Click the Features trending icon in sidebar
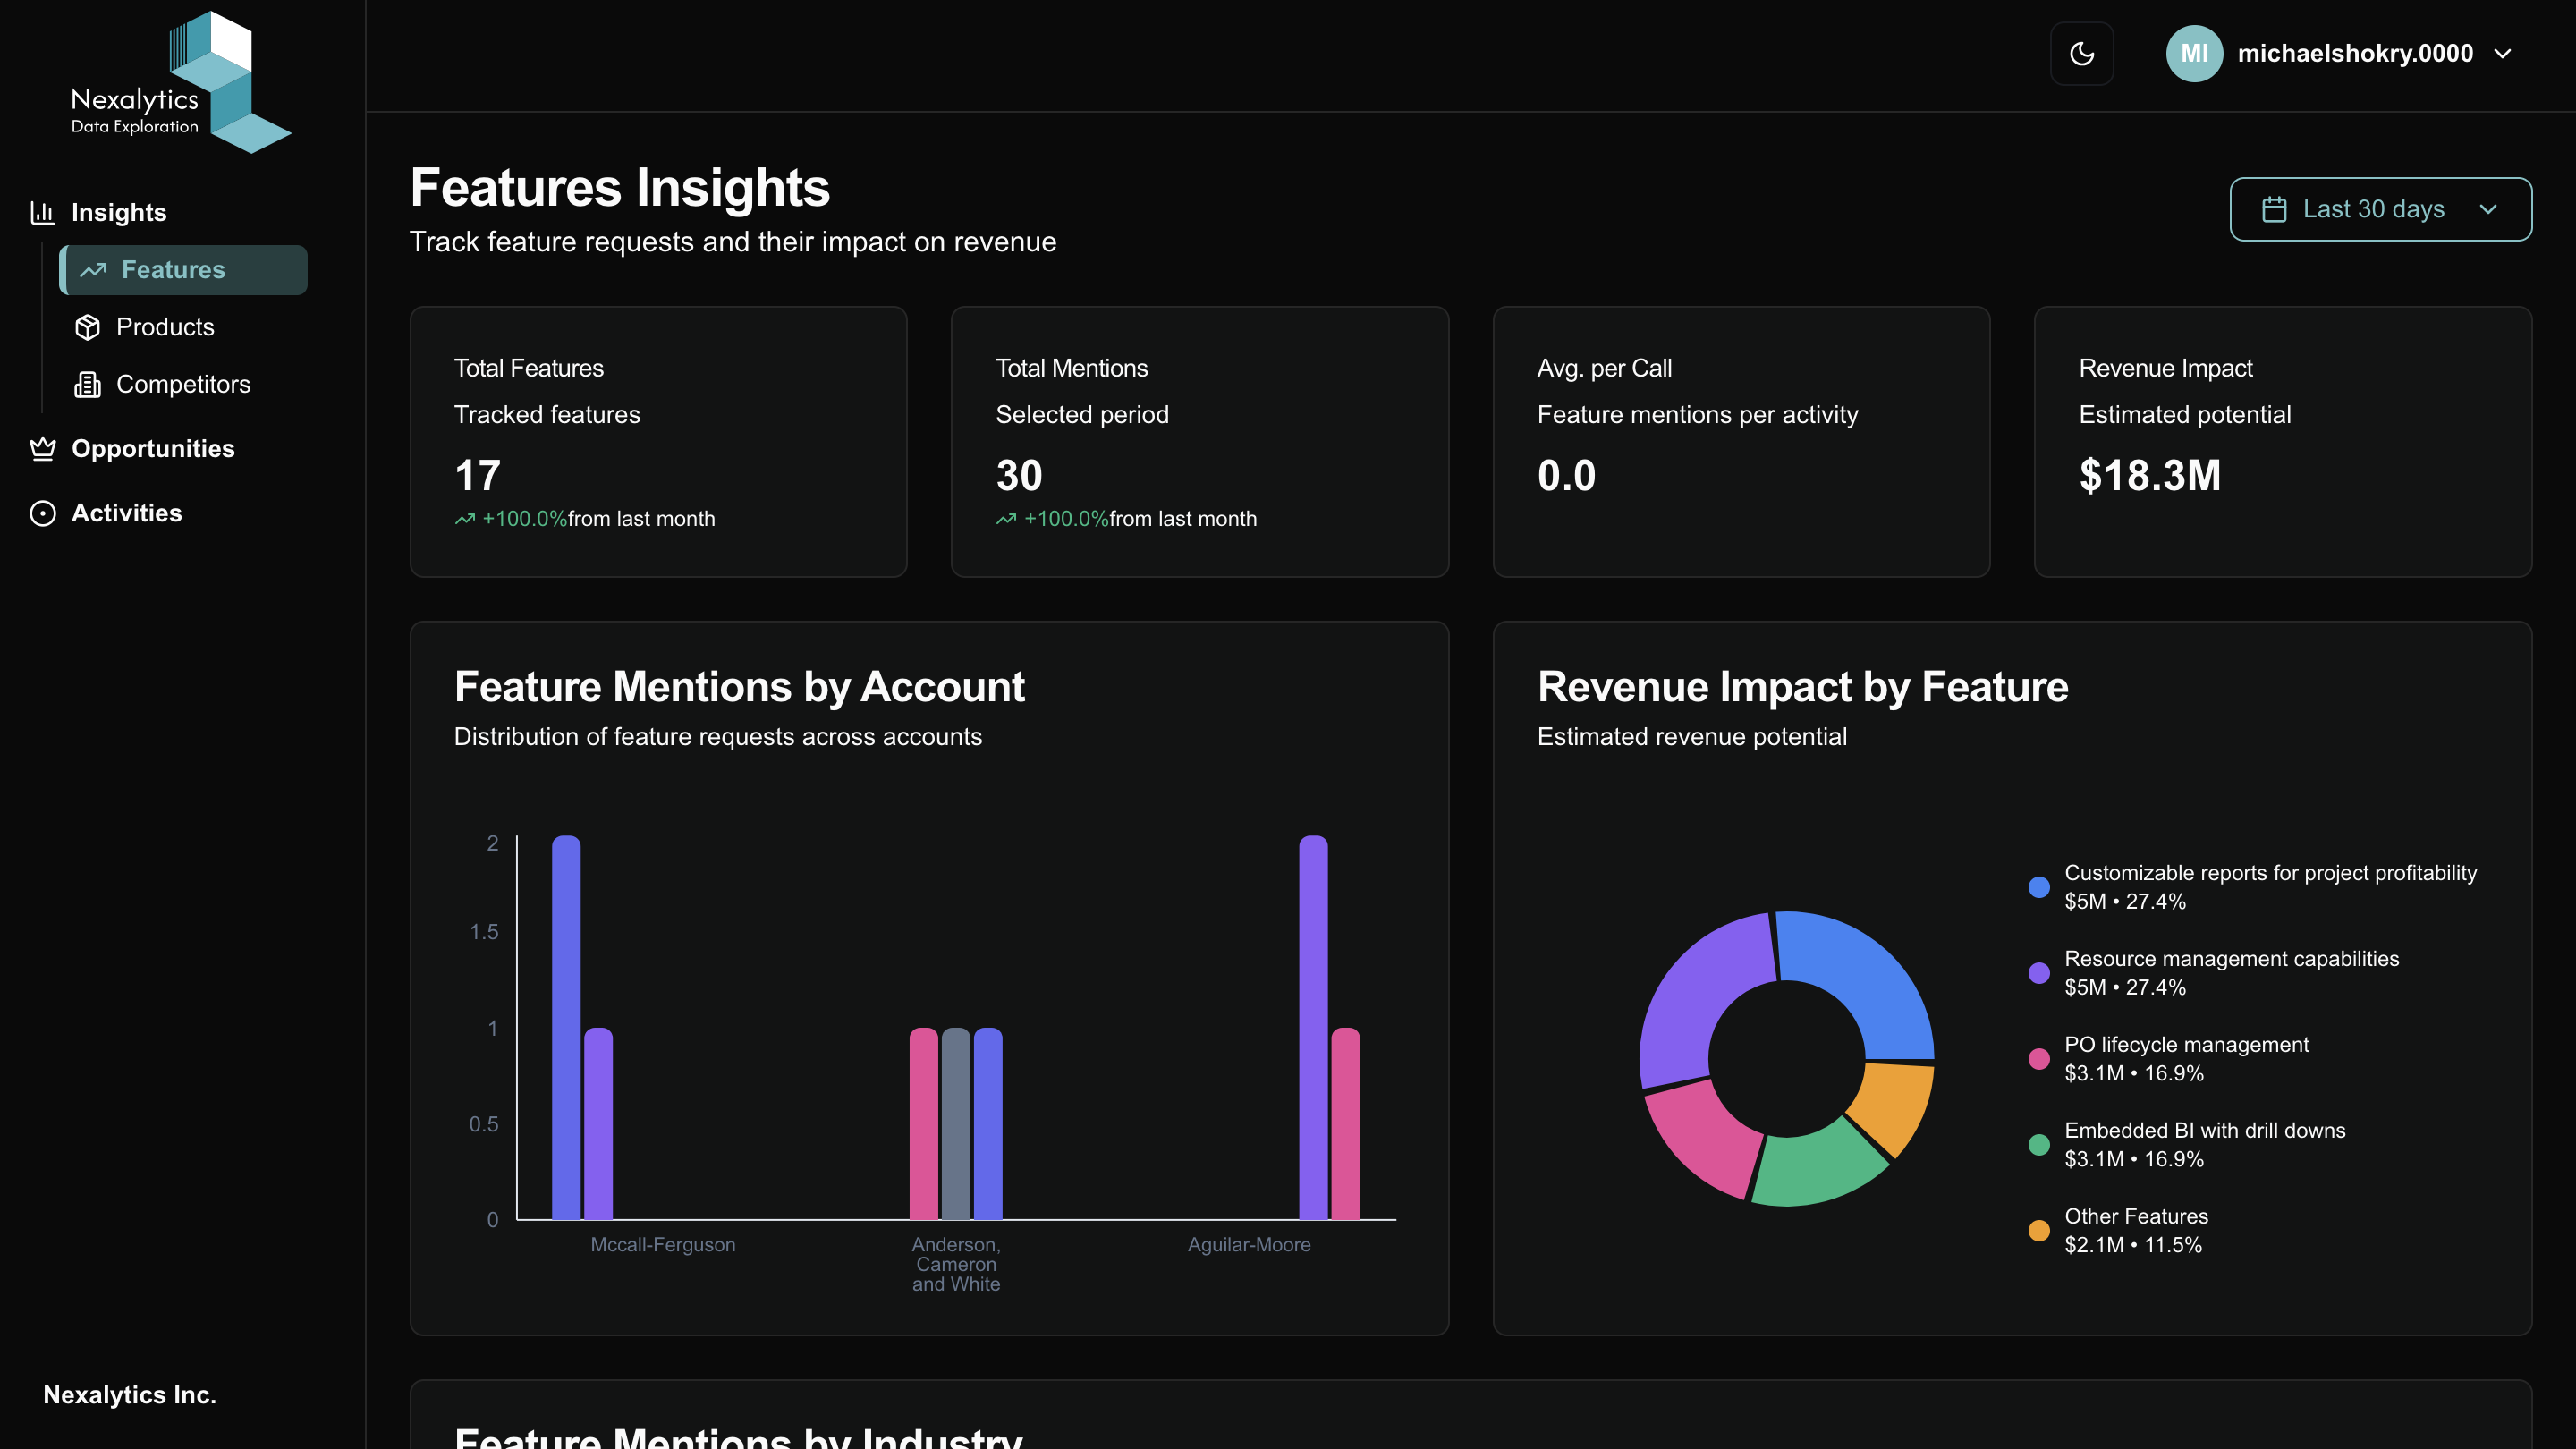This screenshot has height=1449, width=2576. coord(93,270)
